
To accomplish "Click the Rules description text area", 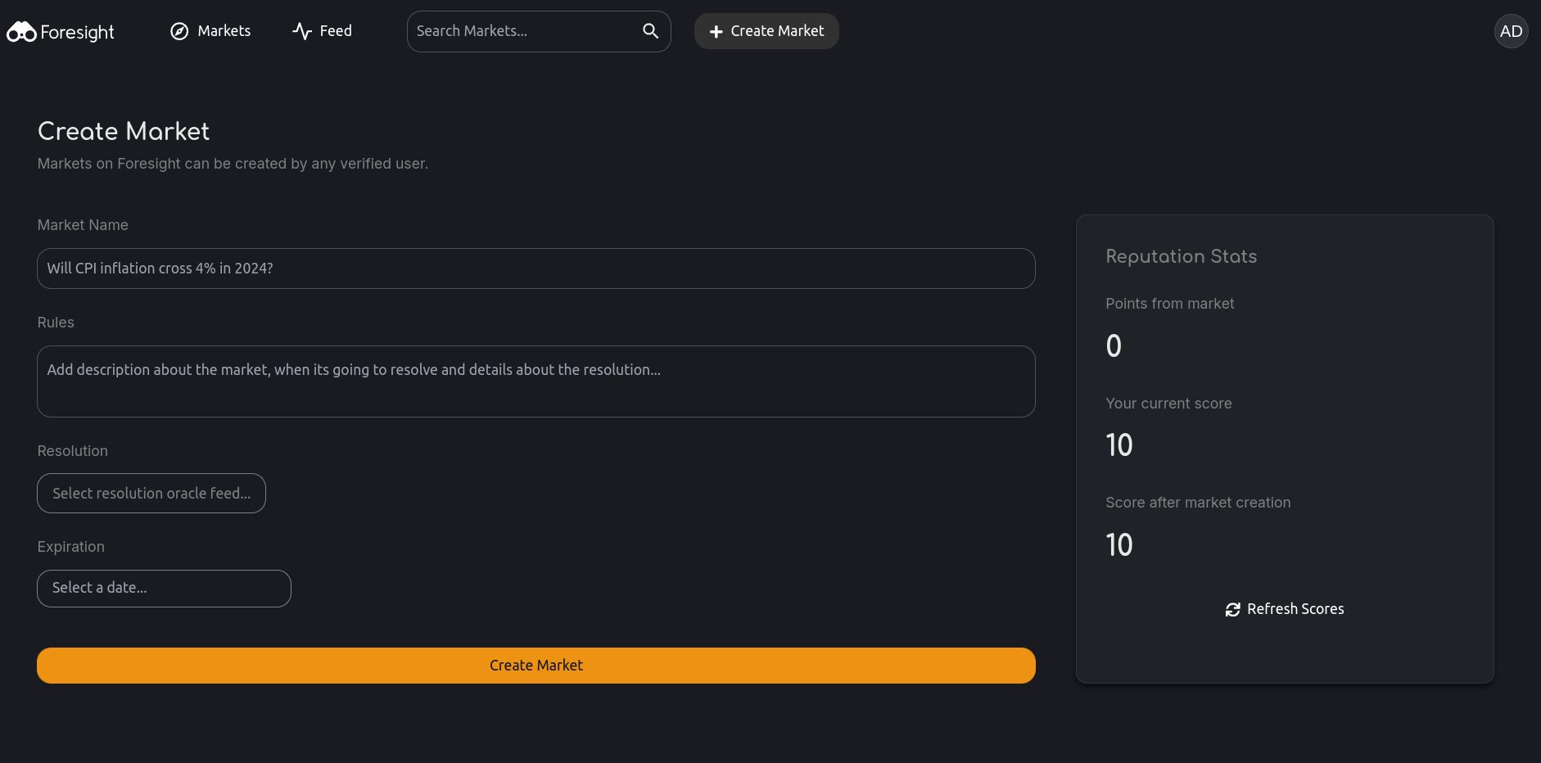I will click(536, 381).
